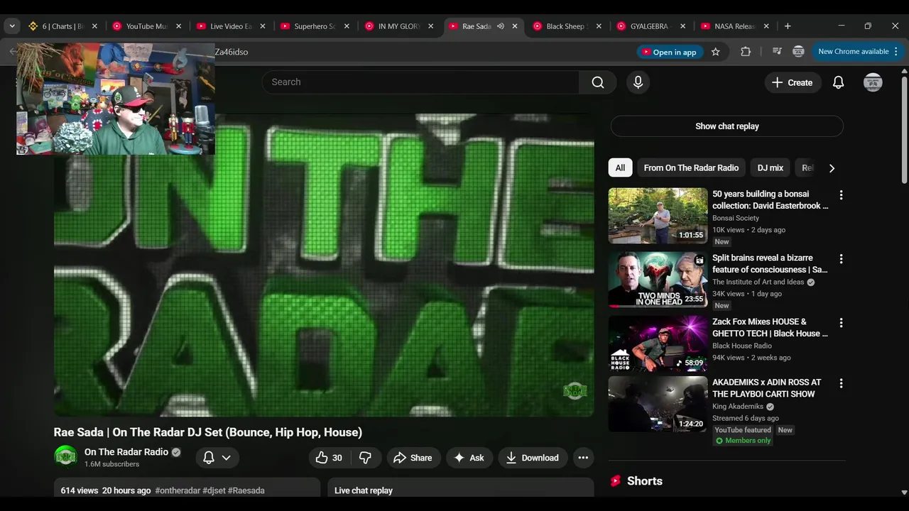
Task: Download the video with Download button
Action: (x=533, y=458)
